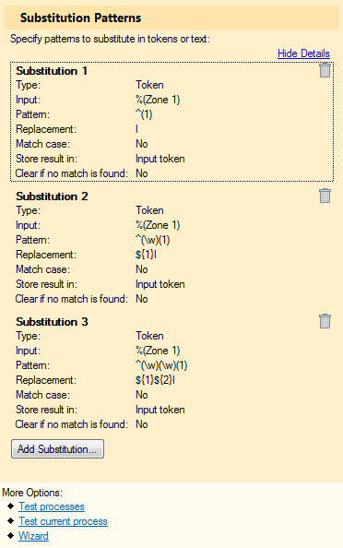Click Hide Details link

point(303,54)
